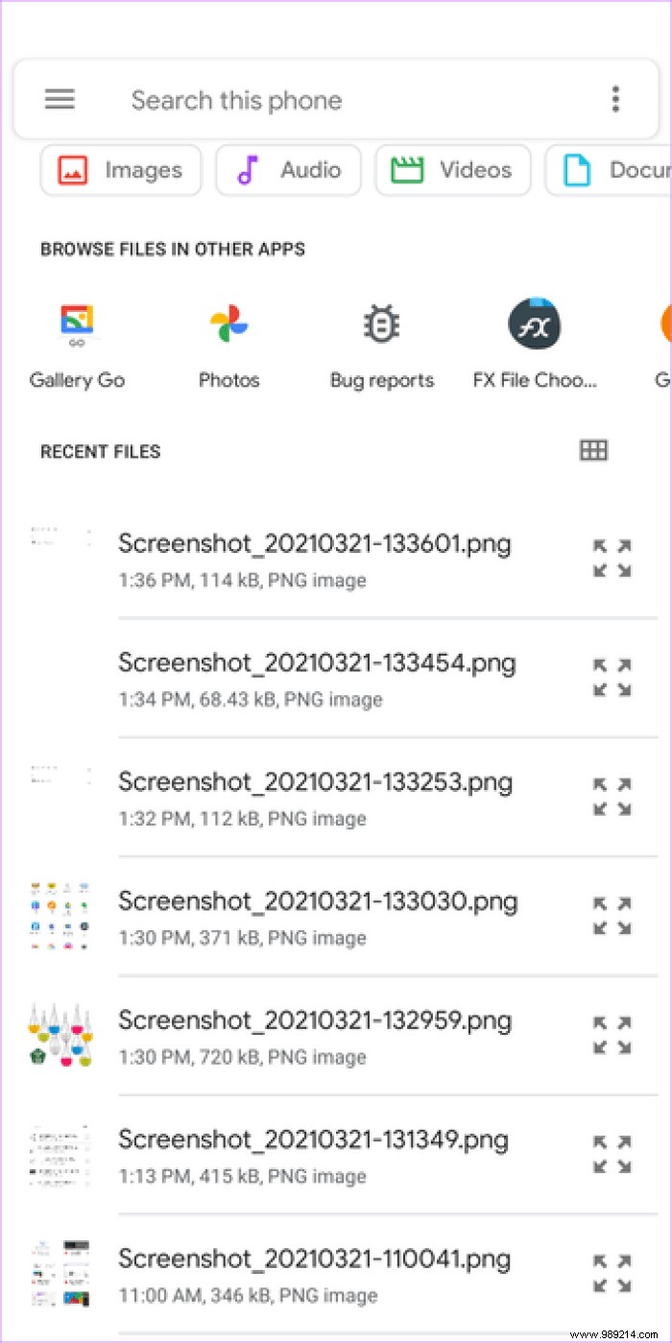Screen dimensions: 672x1343
Task: Launch FX File Chooser from other apps
Action: pos(534,324)
